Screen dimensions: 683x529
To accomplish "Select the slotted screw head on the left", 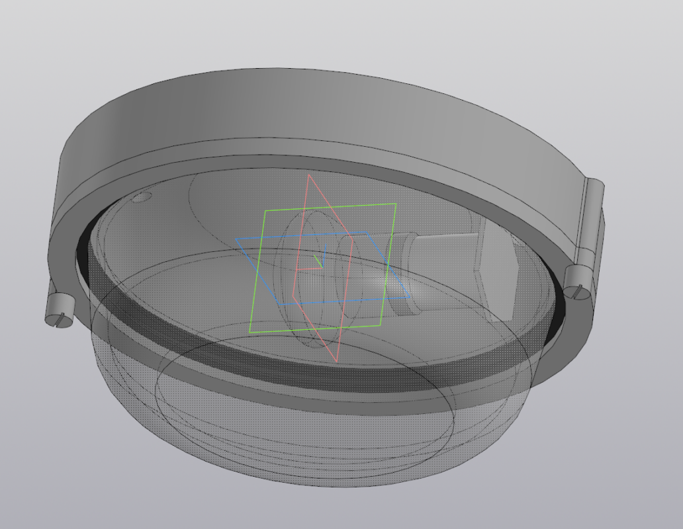I will 60,311.
